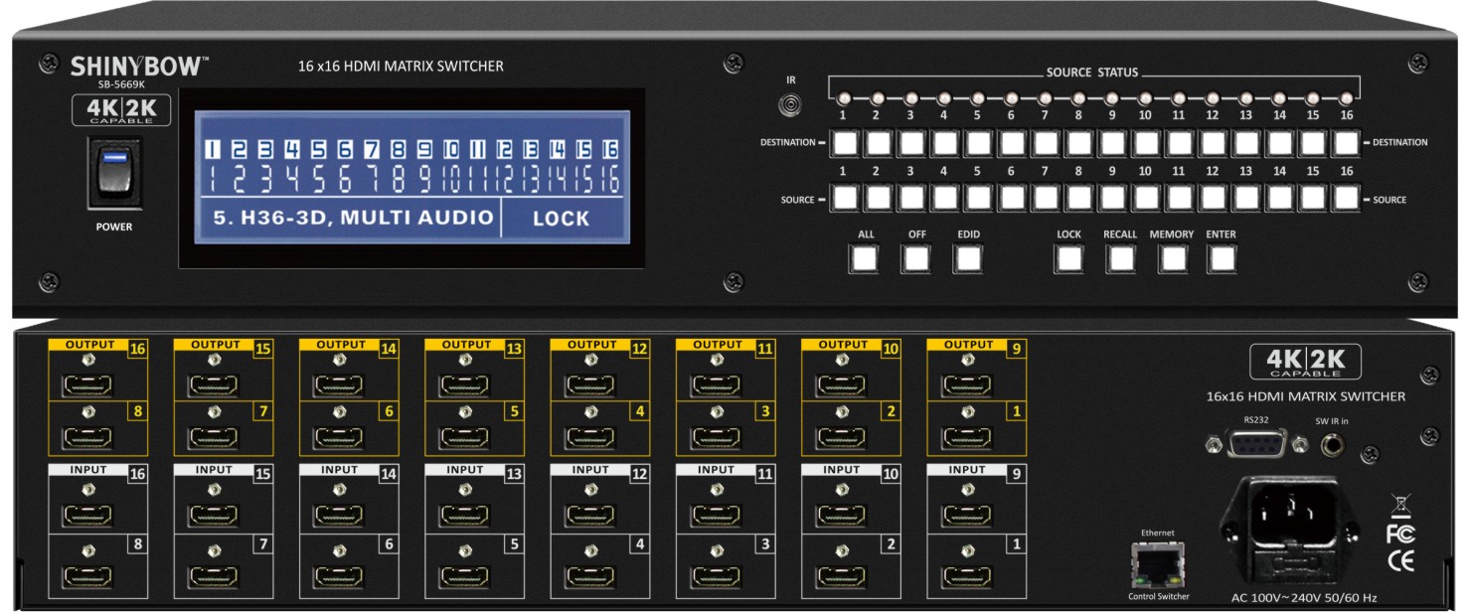Click the Ethernet control port
The height and width of the screenshot is (612, 1467).
(1158, 564)
